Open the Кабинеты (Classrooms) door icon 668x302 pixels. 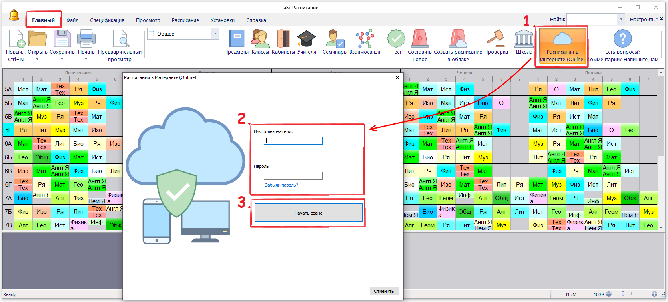pos(283,40)
